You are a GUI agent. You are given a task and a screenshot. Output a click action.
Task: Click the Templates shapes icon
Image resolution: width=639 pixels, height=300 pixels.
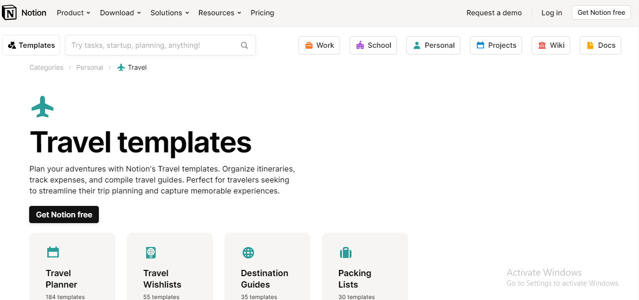(x=12, y=45)
